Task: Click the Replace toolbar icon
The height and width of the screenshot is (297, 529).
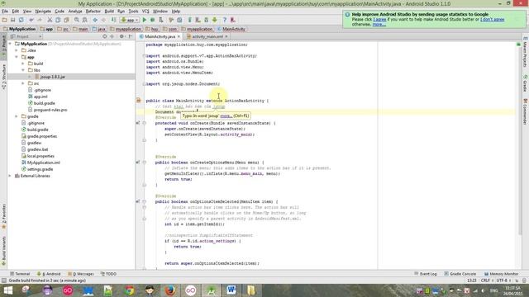Action: pos(84,20)
